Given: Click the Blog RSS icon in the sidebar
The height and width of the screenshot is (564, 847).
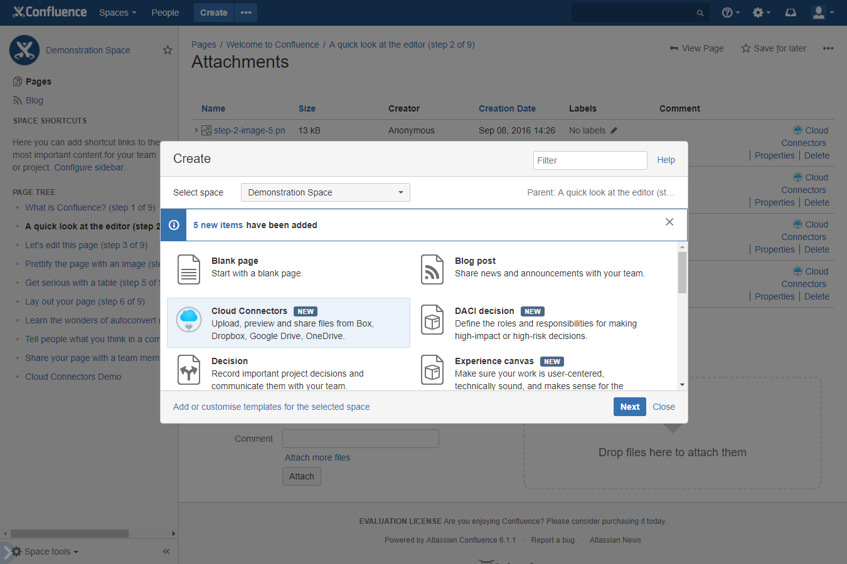Looking at the screenshot, I should (18, 100).
